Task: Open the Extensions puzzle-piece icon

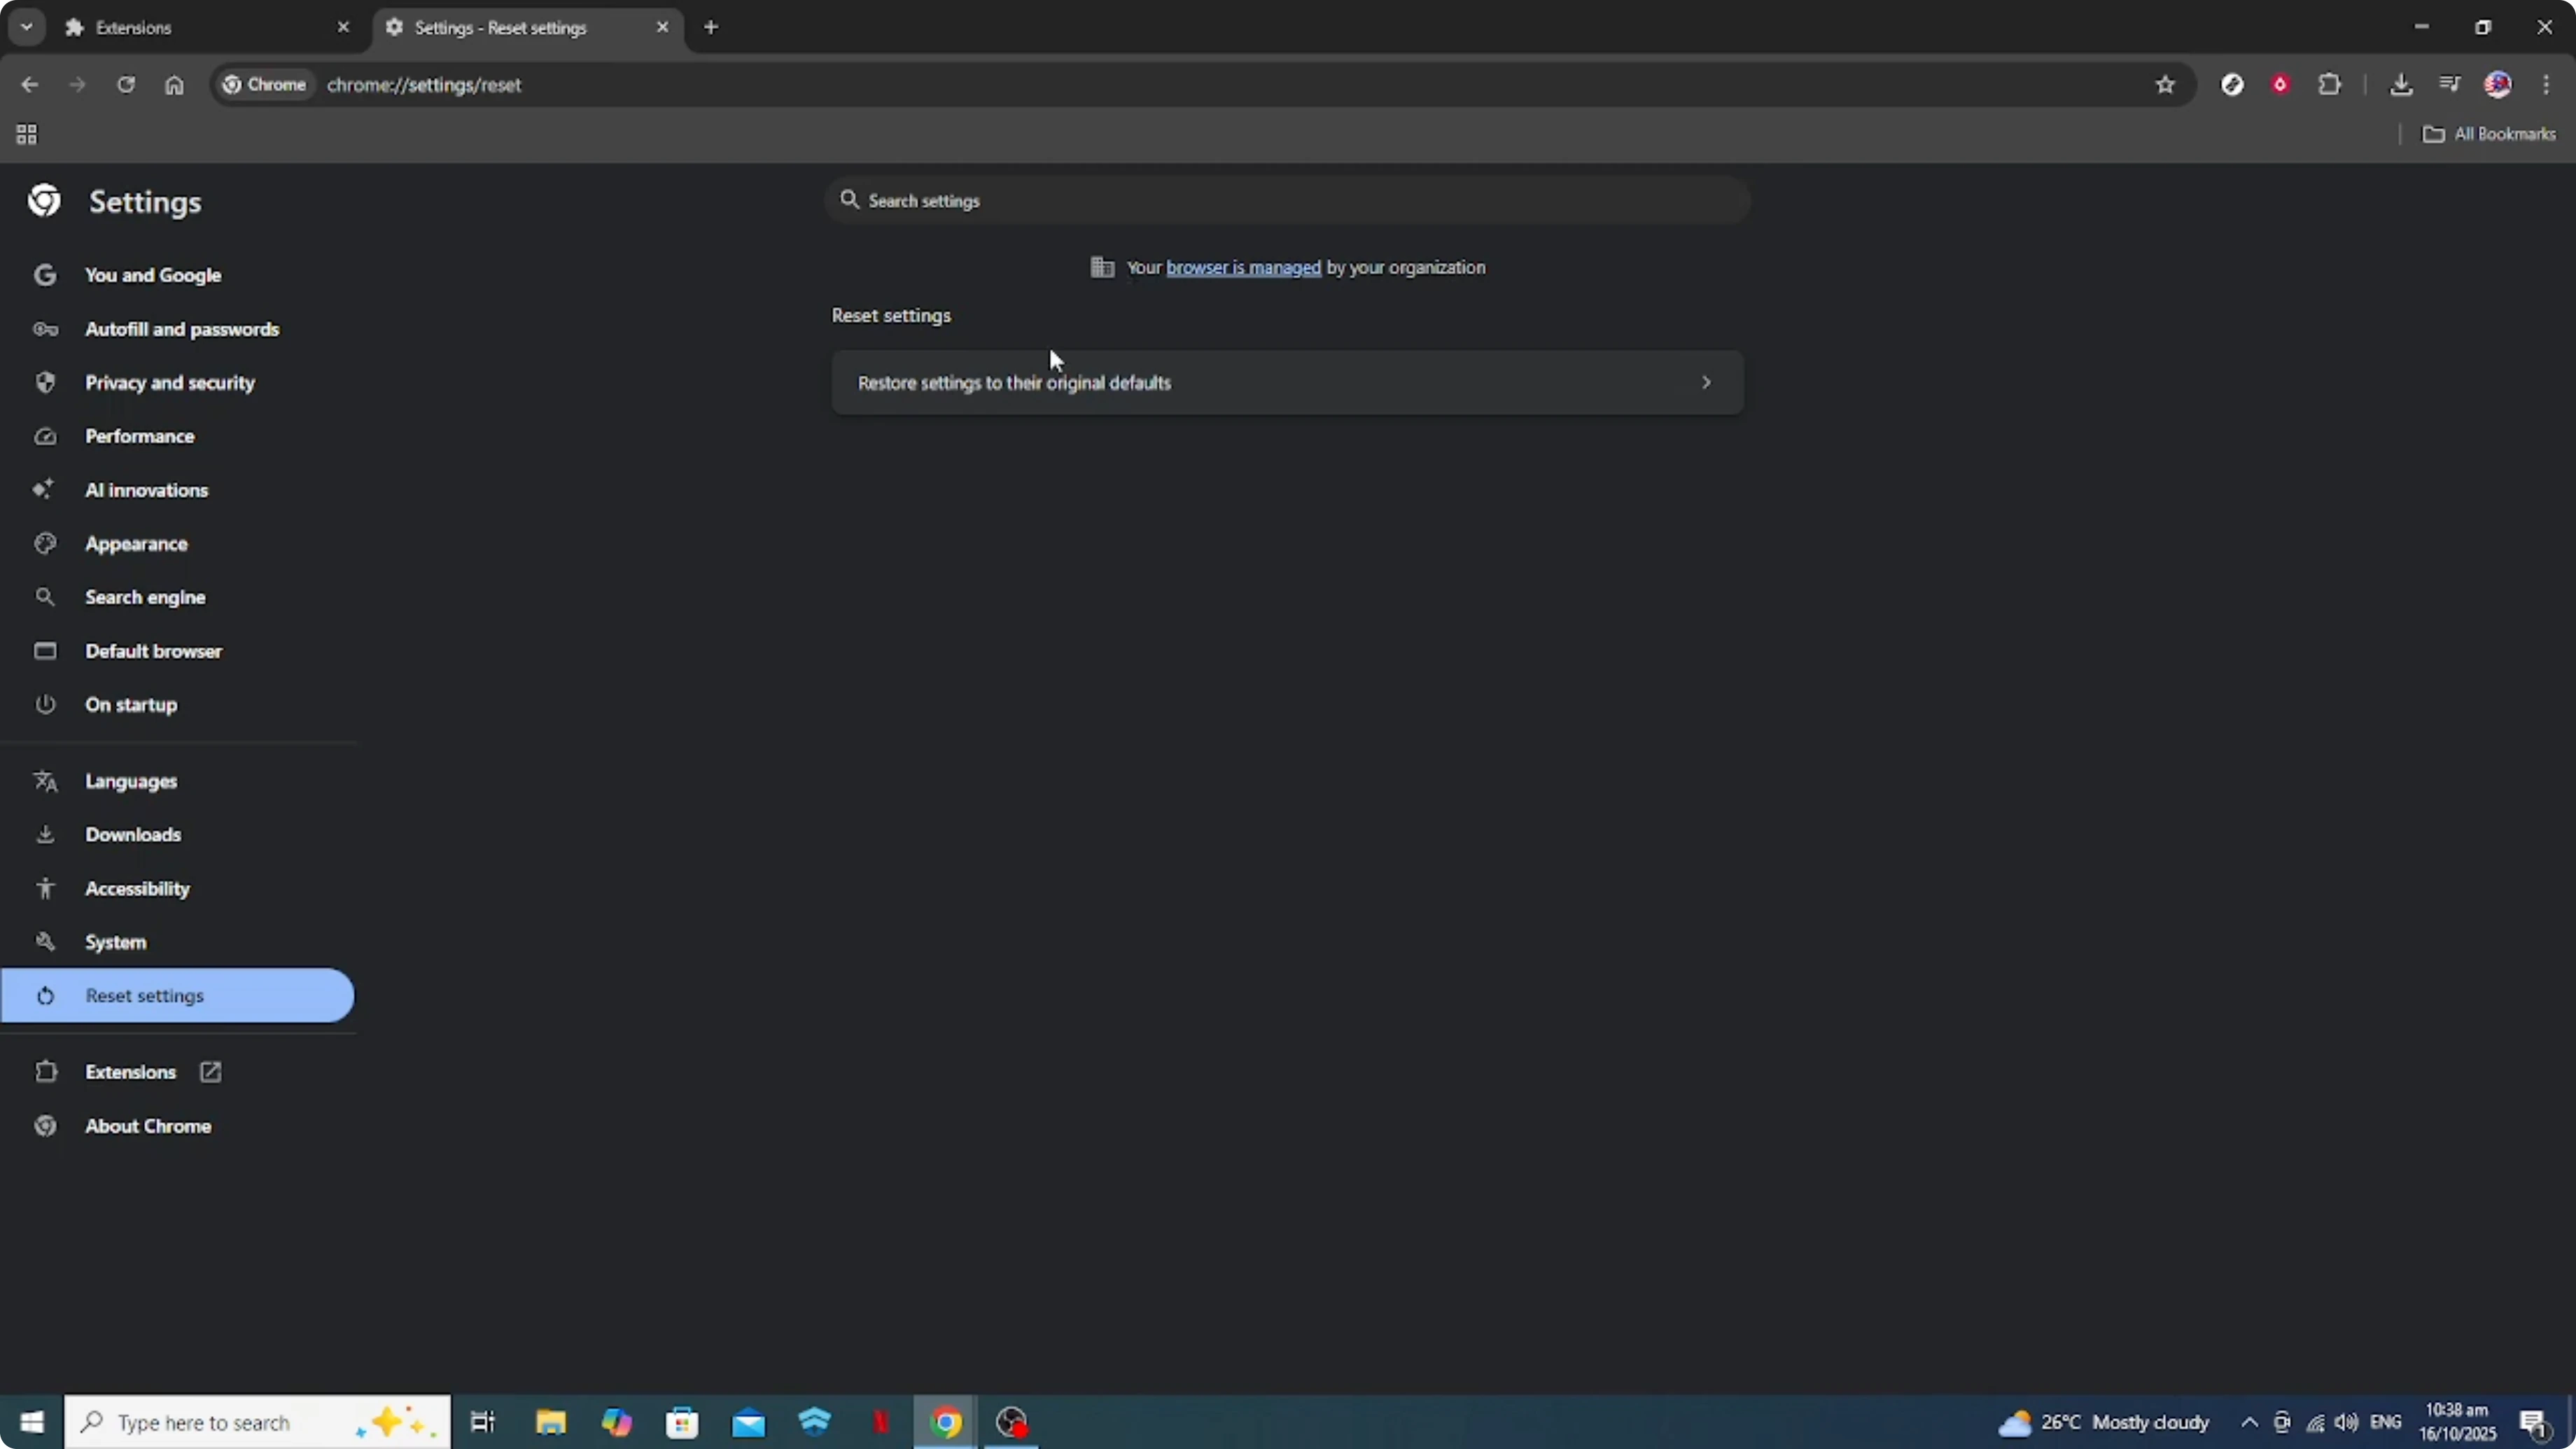Action: [2330, 85]
